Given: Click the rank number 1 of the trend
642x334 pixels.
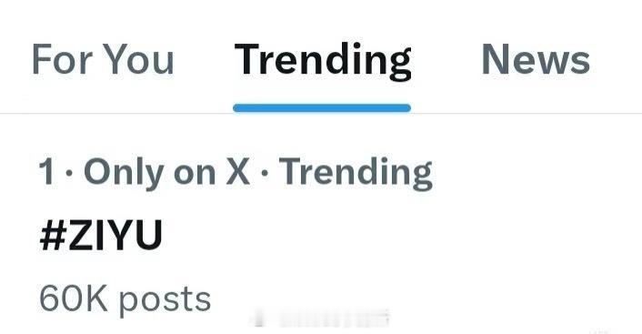Looking at the screenshot, I should click(46, 172).
